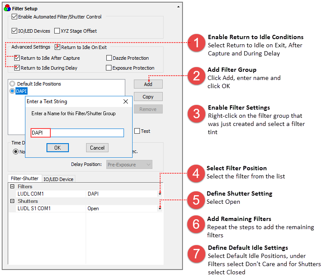
Task: Click the Filter Setup RGB icon
Action: click(6, 8)
